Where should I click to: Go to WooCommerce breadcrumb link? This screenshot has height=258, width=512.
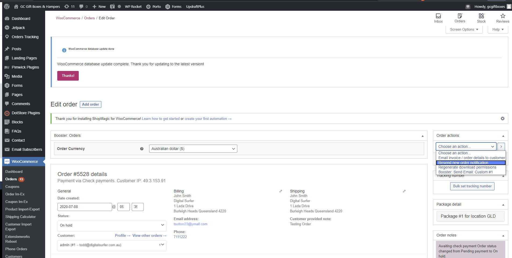click(x=68, y=18)
